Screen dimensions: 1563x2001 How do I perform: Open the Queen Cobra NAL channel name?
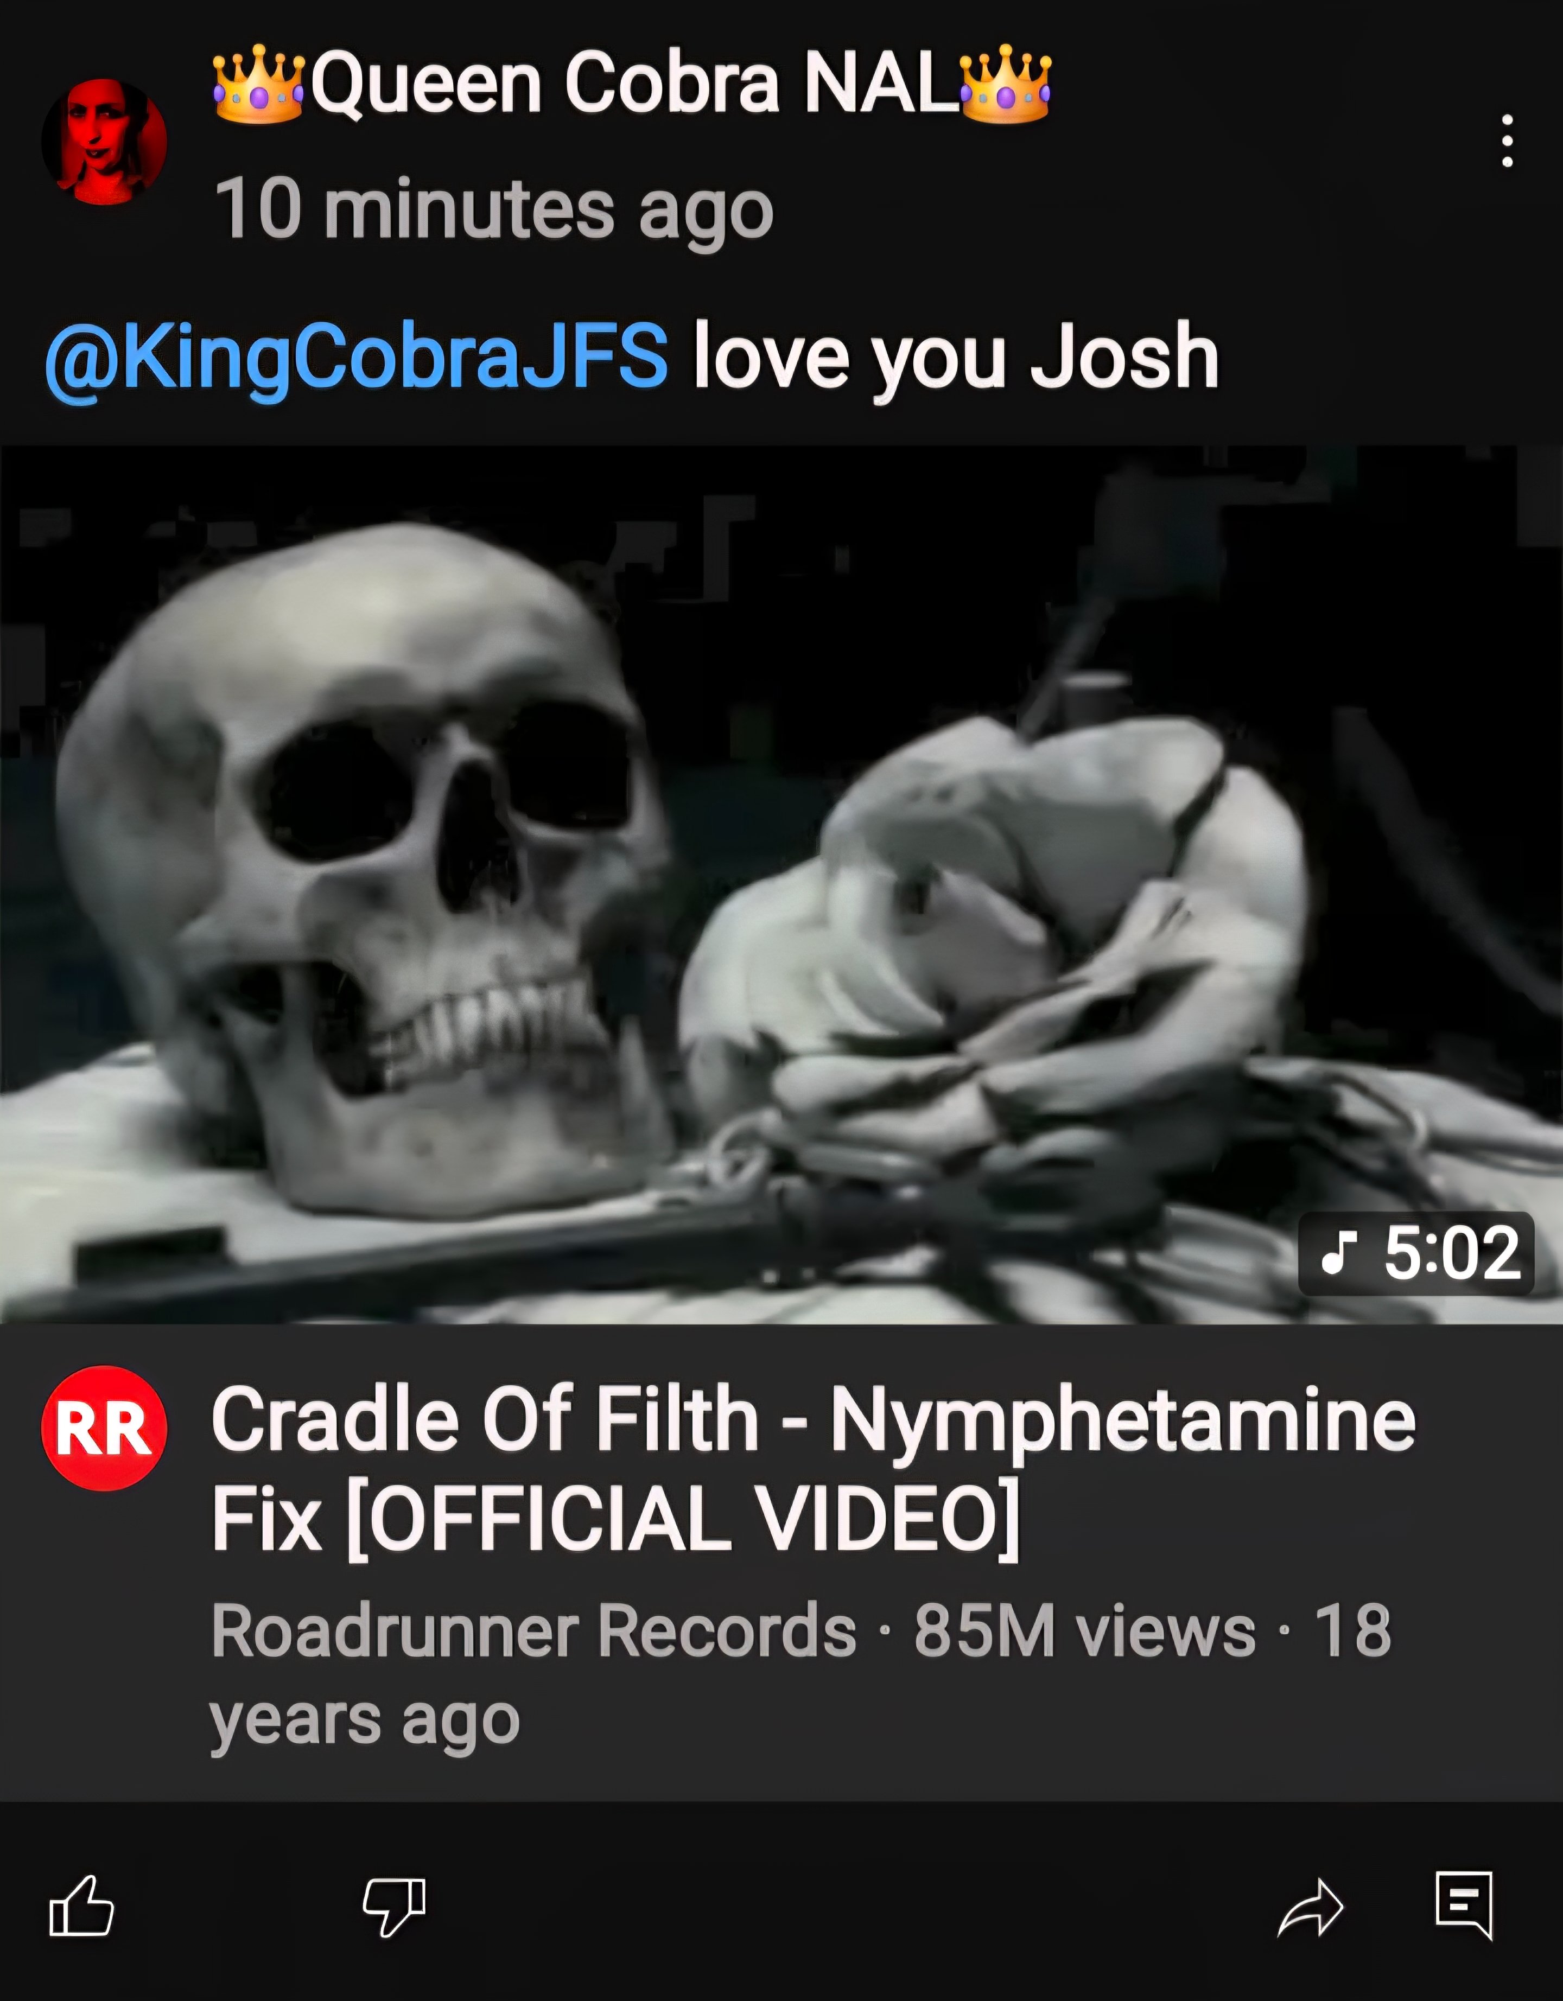point(632,84)
